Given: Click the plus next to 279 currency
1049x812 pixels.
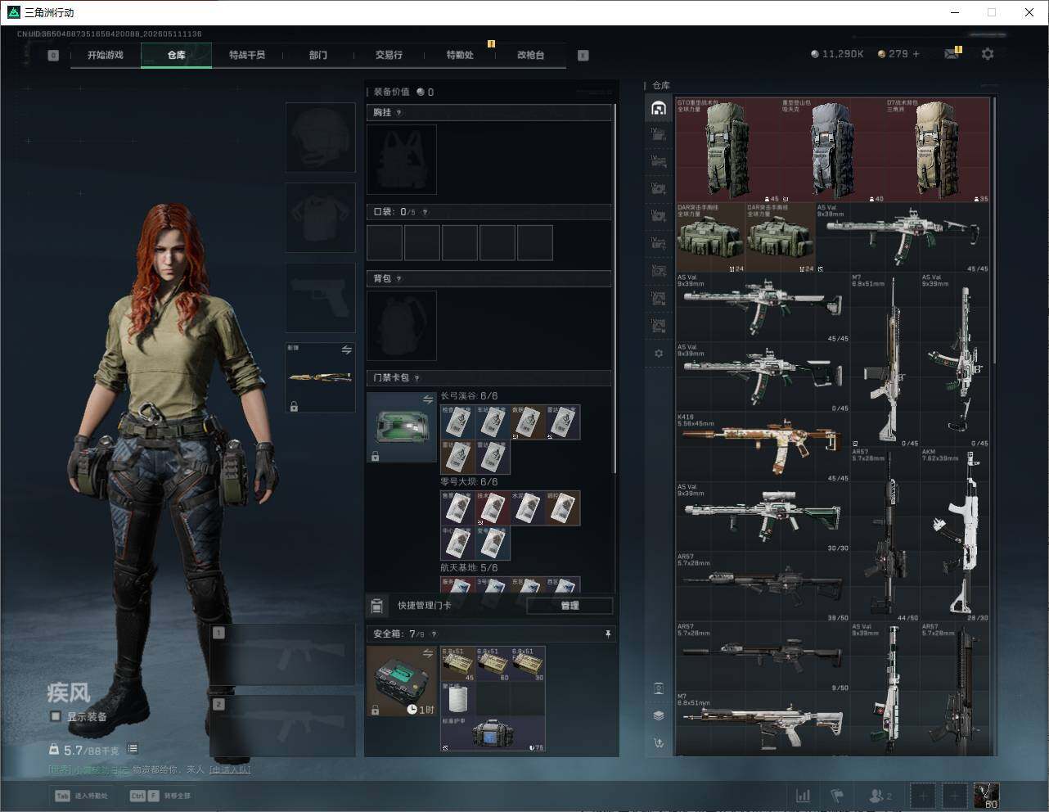Looking at the screenshot, I should [916, 54].
